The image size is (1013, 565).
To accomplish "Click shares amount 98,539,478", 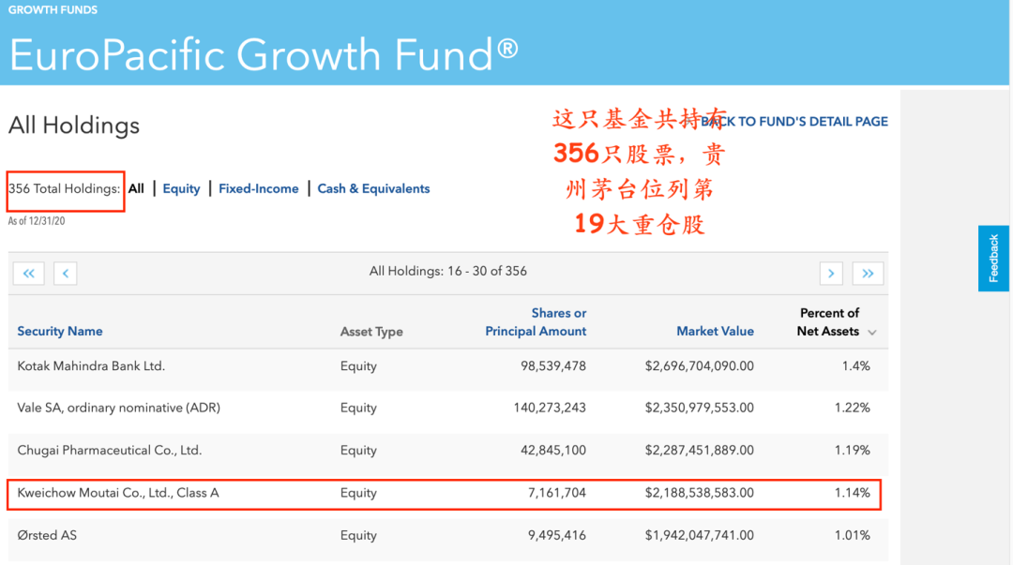I will [553, 366].
